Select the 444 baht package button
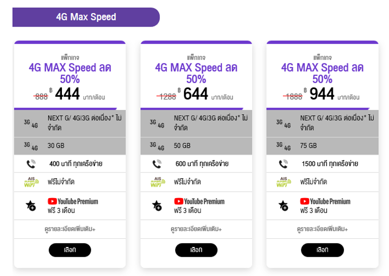 (x=70, y=250)
